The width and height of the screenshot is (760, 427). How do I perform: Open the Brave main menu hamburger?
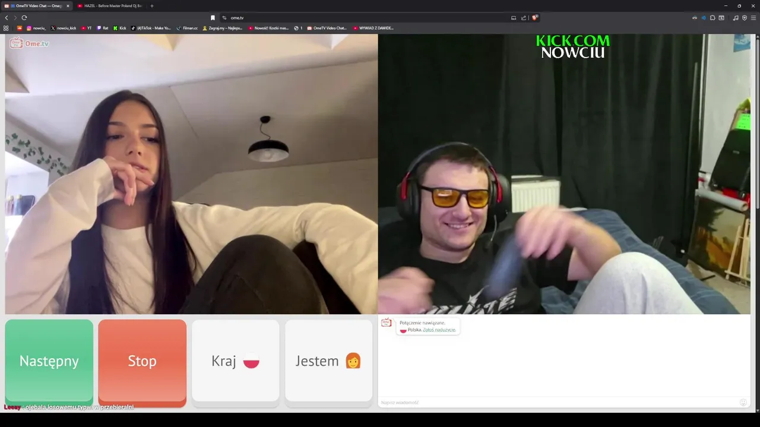(753, 18)
